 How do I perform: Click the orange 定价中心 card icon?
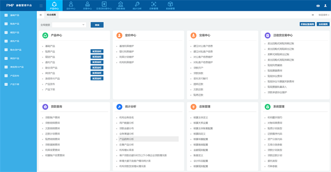(119, 35)
